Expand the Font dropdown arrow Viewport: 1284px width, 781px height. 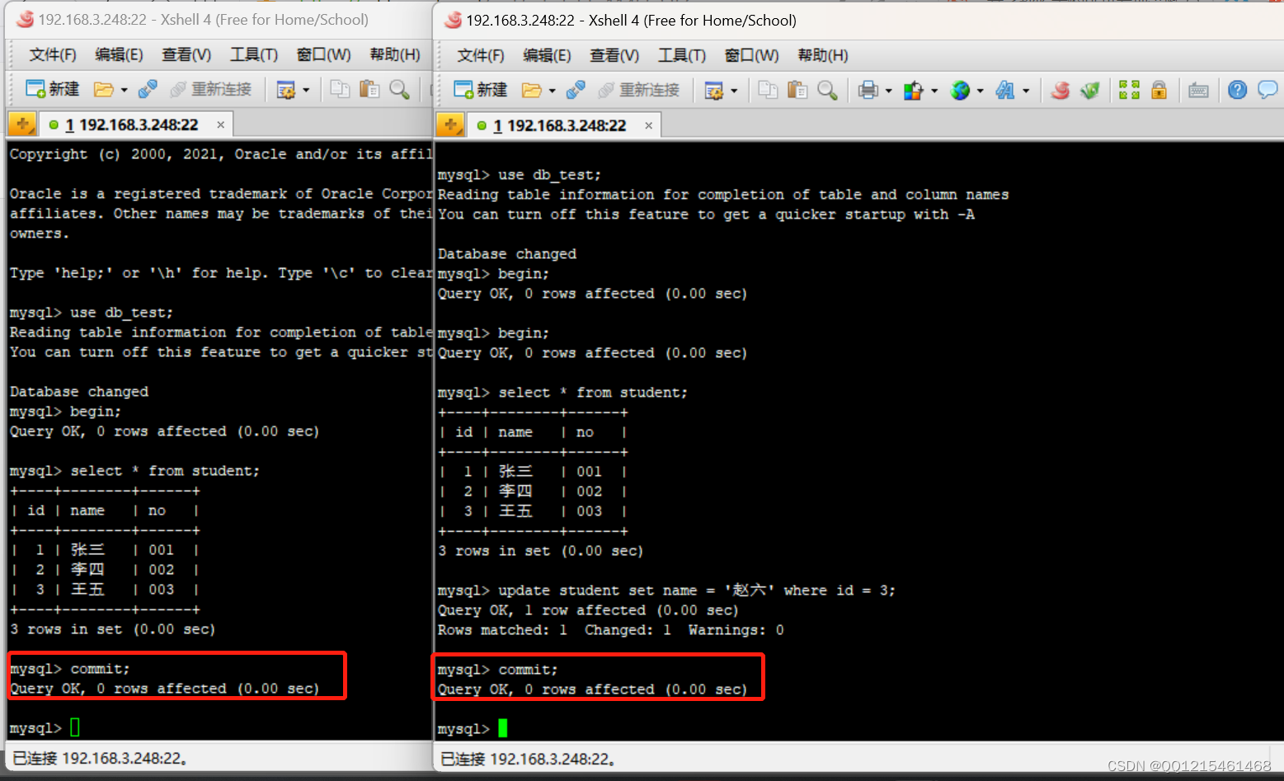[x=1025, y=91]
